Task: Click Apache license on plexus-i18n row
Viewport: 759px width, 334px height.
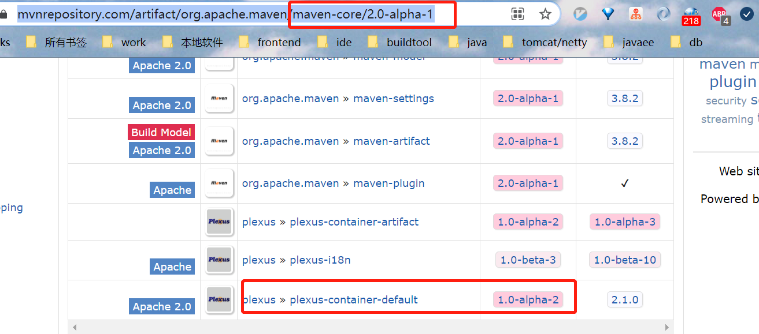Action: click(172, 267)
